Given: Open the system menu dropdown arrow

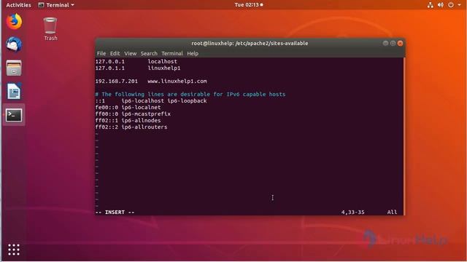Looking at the screenshot, I should (459, 5).
